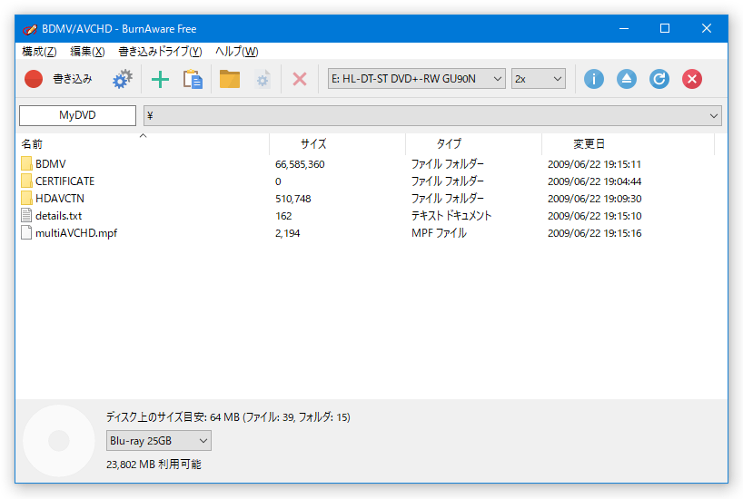Select the details.txt file name
This screenshot has width=743, height=499.
point(59,215)
